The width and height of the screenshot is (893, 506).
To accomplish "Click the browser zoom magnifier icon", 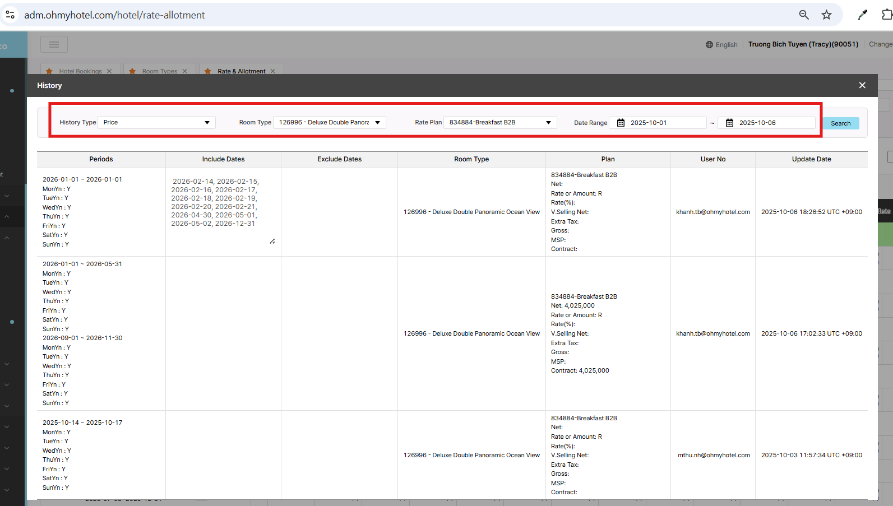I will pyautogui.click(x=804, y=15).
